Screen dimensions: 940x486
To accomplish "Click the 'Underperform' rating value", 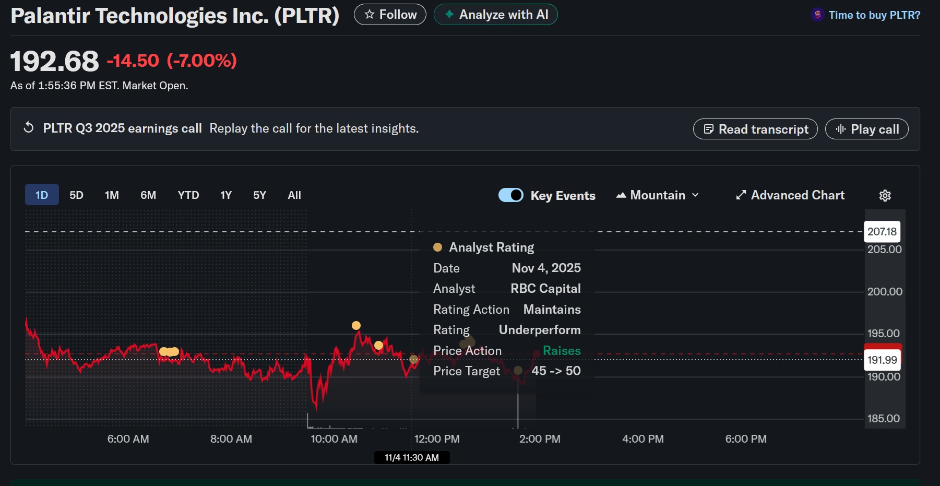I will pos(540,330).
